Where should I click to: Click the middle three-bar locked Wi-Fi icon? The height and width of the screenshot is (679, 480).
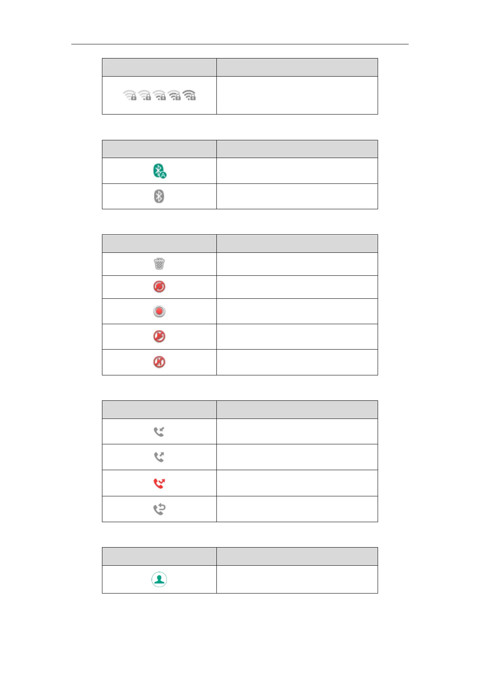pyautogui.click(x=160, y=95)
